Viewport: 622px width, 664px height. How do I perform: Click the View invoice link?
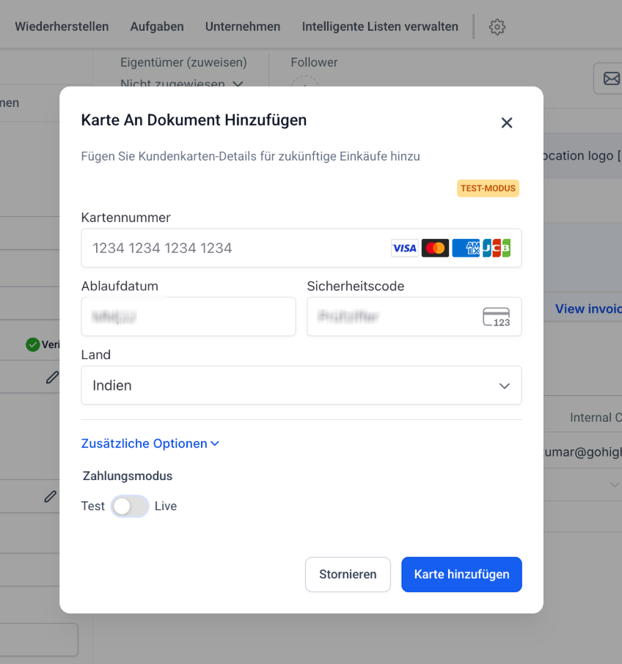(x=588, y=309)
